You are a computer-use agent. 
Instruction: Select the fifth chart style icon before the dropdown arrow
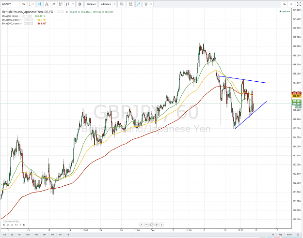[x=67, y=4]
